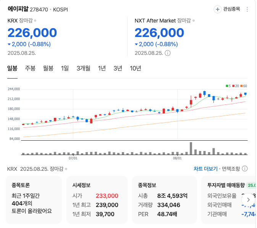Click info icon beside NXT After Market date
The image size is (257, 228).
point(168,53)
